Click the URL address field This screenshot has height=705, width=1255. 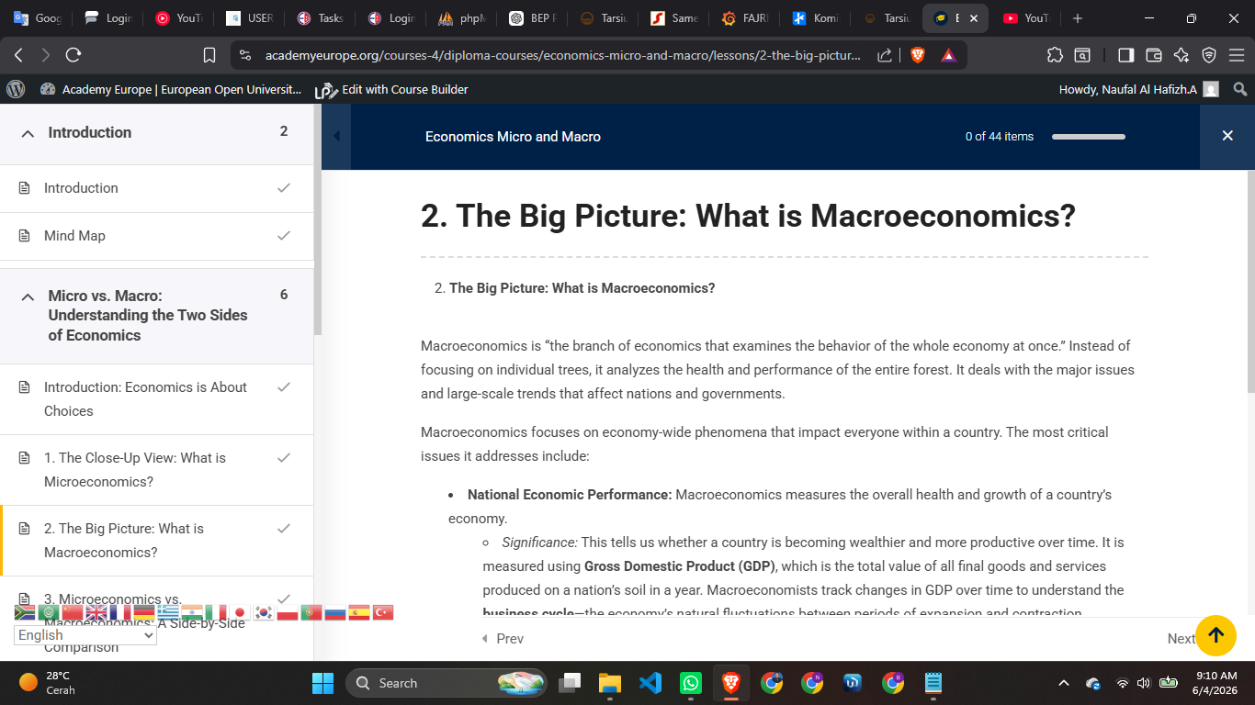tap(562, 55)
